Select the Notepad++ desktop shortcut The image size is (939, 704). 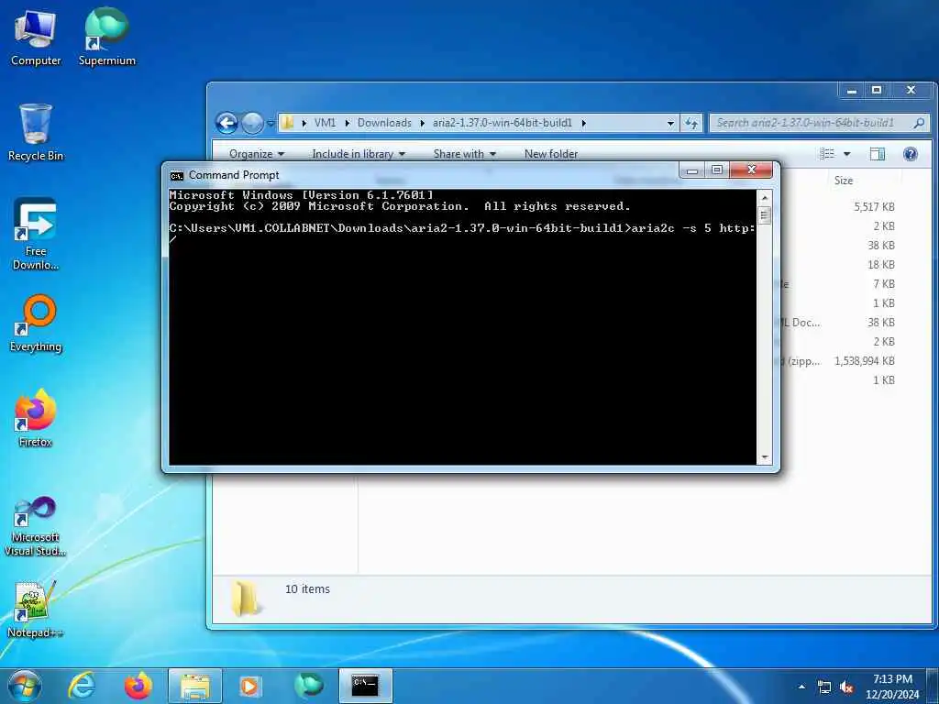(36, 609)
